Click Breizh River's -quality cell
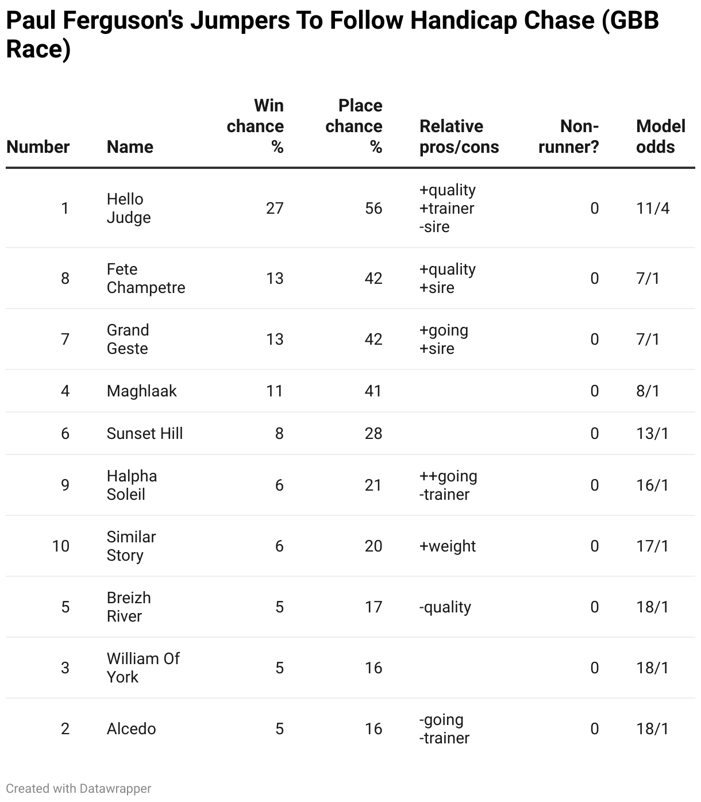Image resolution: width=701 pixels, height=802 pixels. tap(445, 607)
